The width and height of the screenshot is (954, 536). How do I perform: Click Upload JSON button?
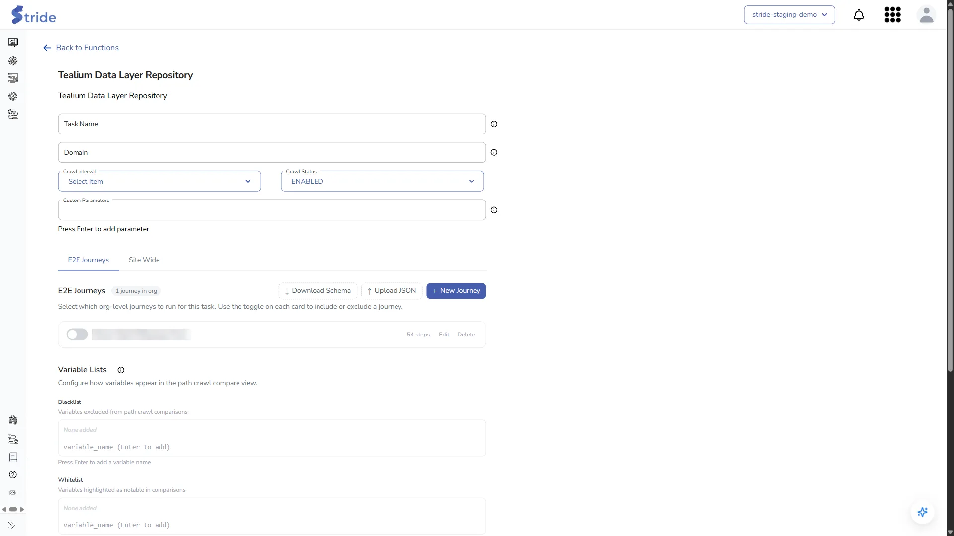click(392, 291)
